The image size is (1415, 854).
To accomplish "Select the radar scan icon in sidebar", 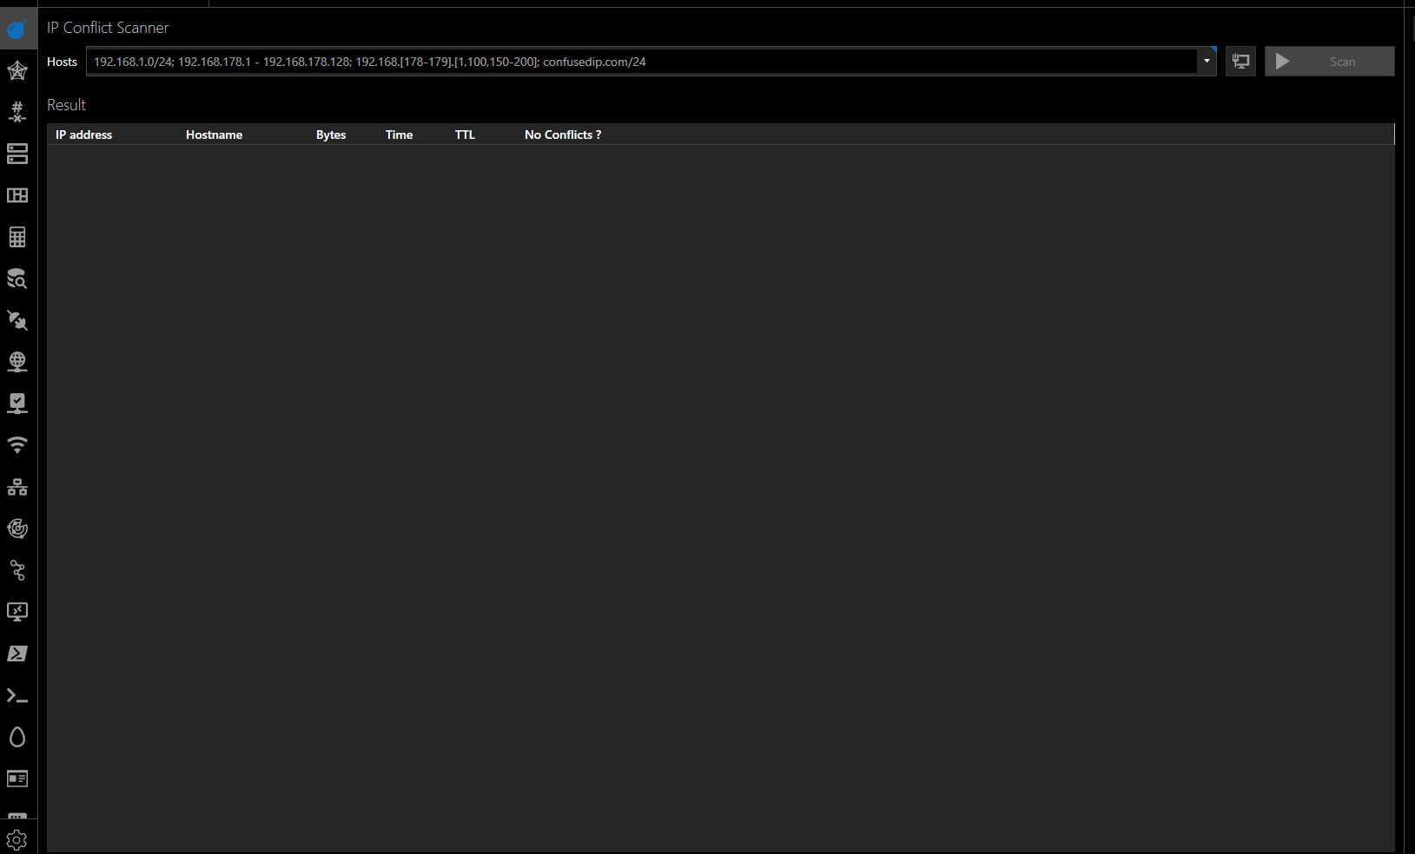I will 17,529.
